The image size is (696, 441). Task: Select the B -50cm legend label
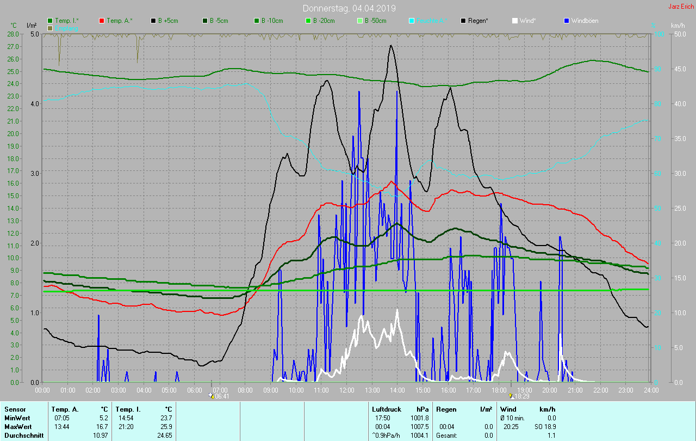[x=375, y=21]
